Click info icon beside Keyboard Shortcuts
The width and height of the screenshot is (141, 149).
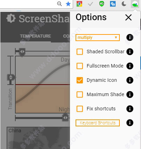pyautogui.click(x=130, y=123)
